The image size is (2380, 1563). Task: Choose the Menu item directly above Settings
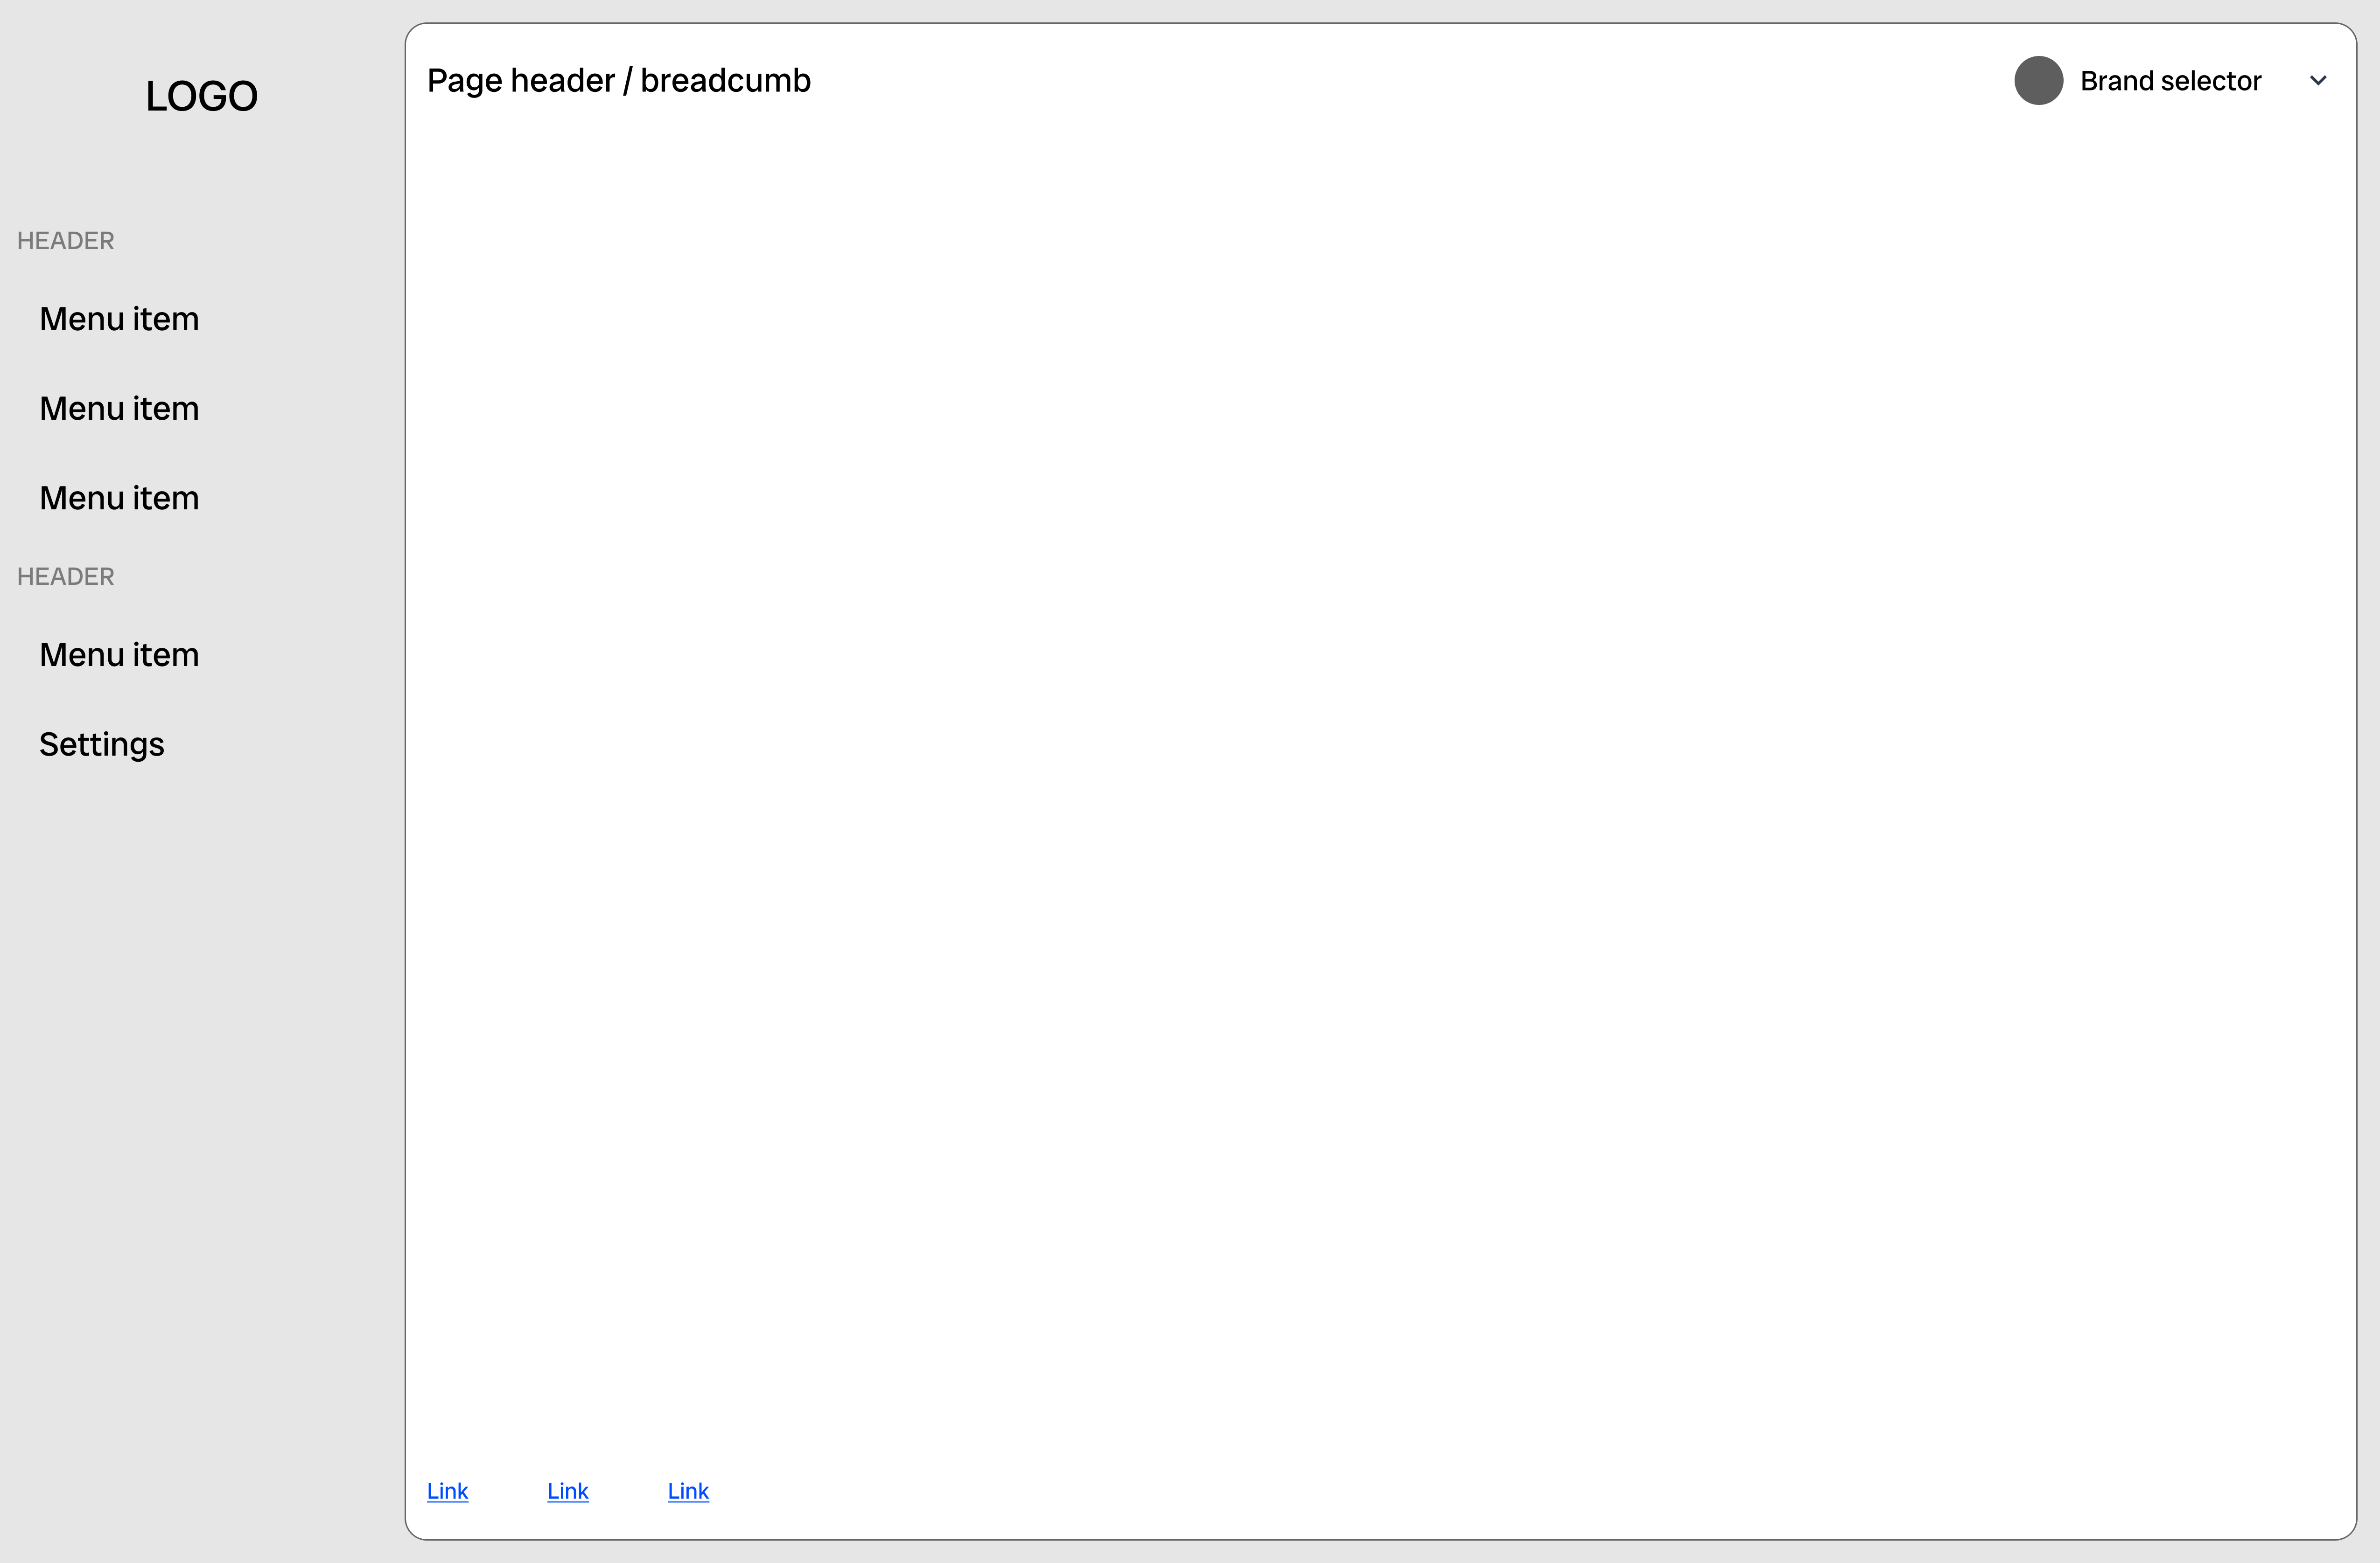pos(119,654)
